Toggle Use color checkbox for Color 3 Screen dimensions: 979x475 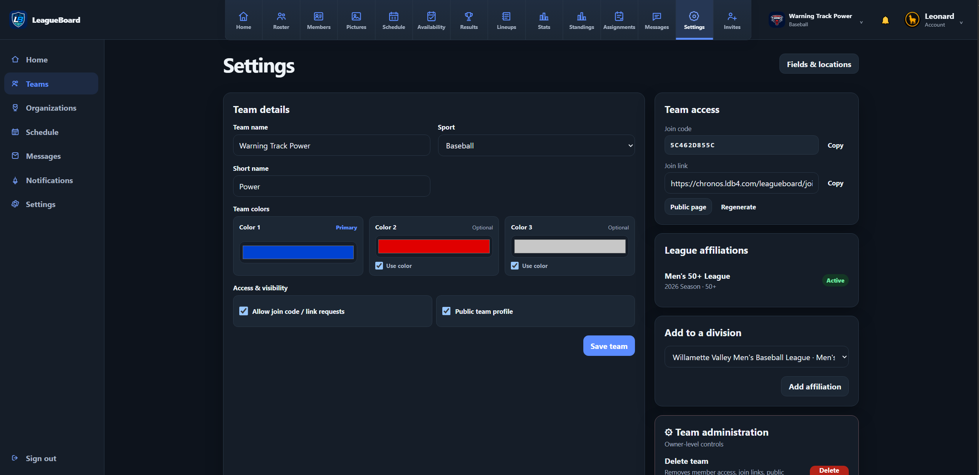coord(515,266)
